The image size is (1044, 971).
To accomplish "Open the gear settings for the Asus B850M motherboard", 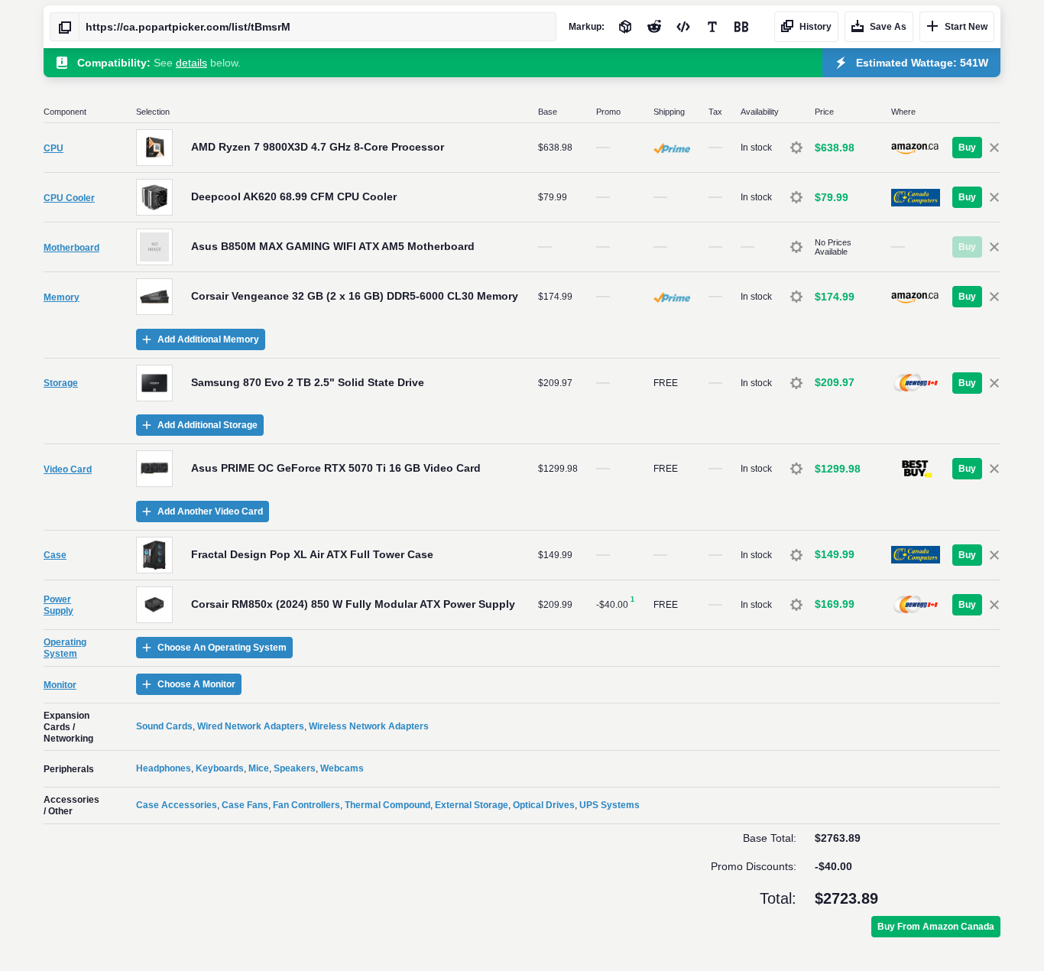I will click(796, 247).
